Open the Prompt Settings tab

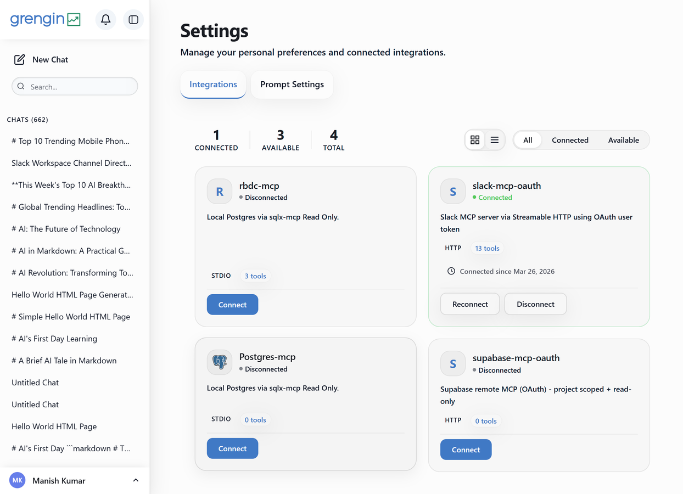coord(292,85)
